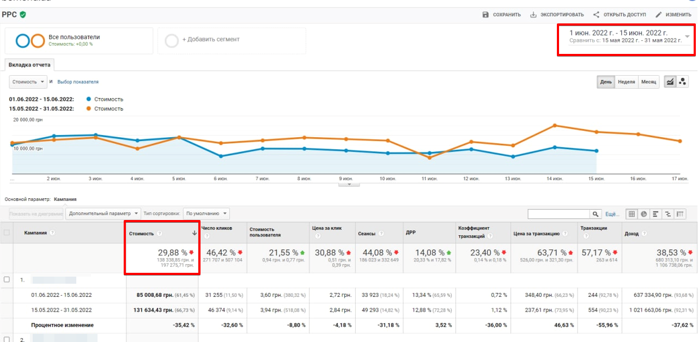Click the Export (Экспортировать) download icon

[533, 15]
